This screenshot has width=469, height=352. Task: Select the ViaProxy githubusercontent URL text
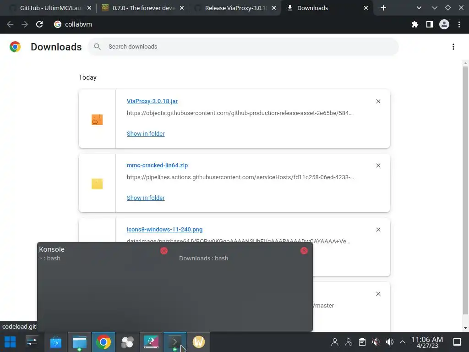tap(240, 113)
